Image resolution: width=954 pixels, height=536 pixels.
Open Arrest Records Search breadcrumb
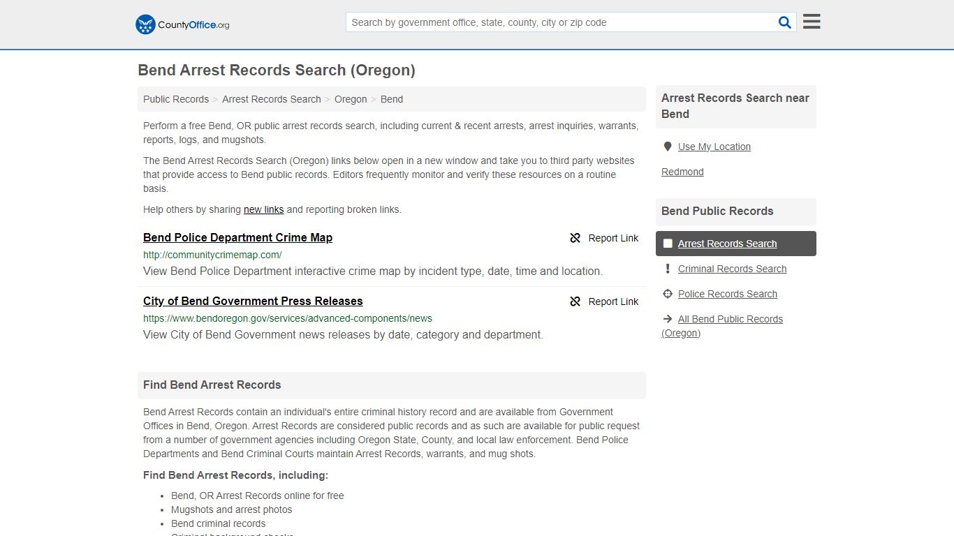(x=272, y=99)
